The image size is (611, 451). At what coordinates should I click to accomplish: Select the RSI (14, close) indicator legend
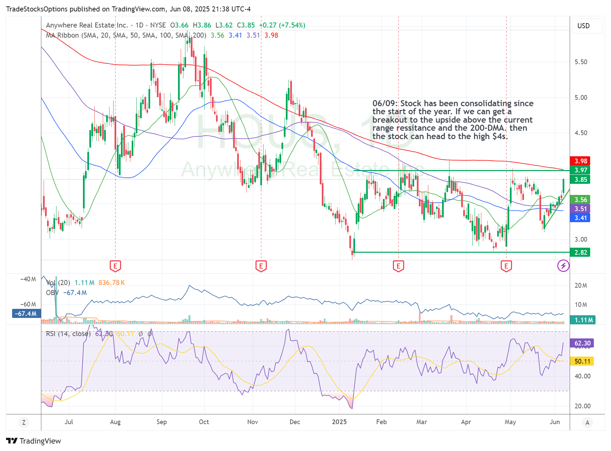pos(68,334)
